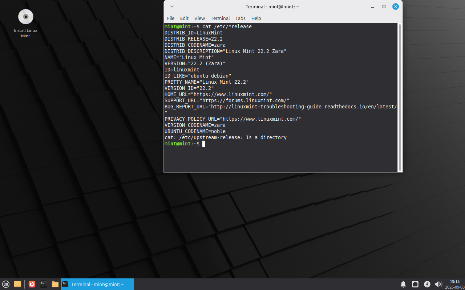Close the Terminal window

396,7
